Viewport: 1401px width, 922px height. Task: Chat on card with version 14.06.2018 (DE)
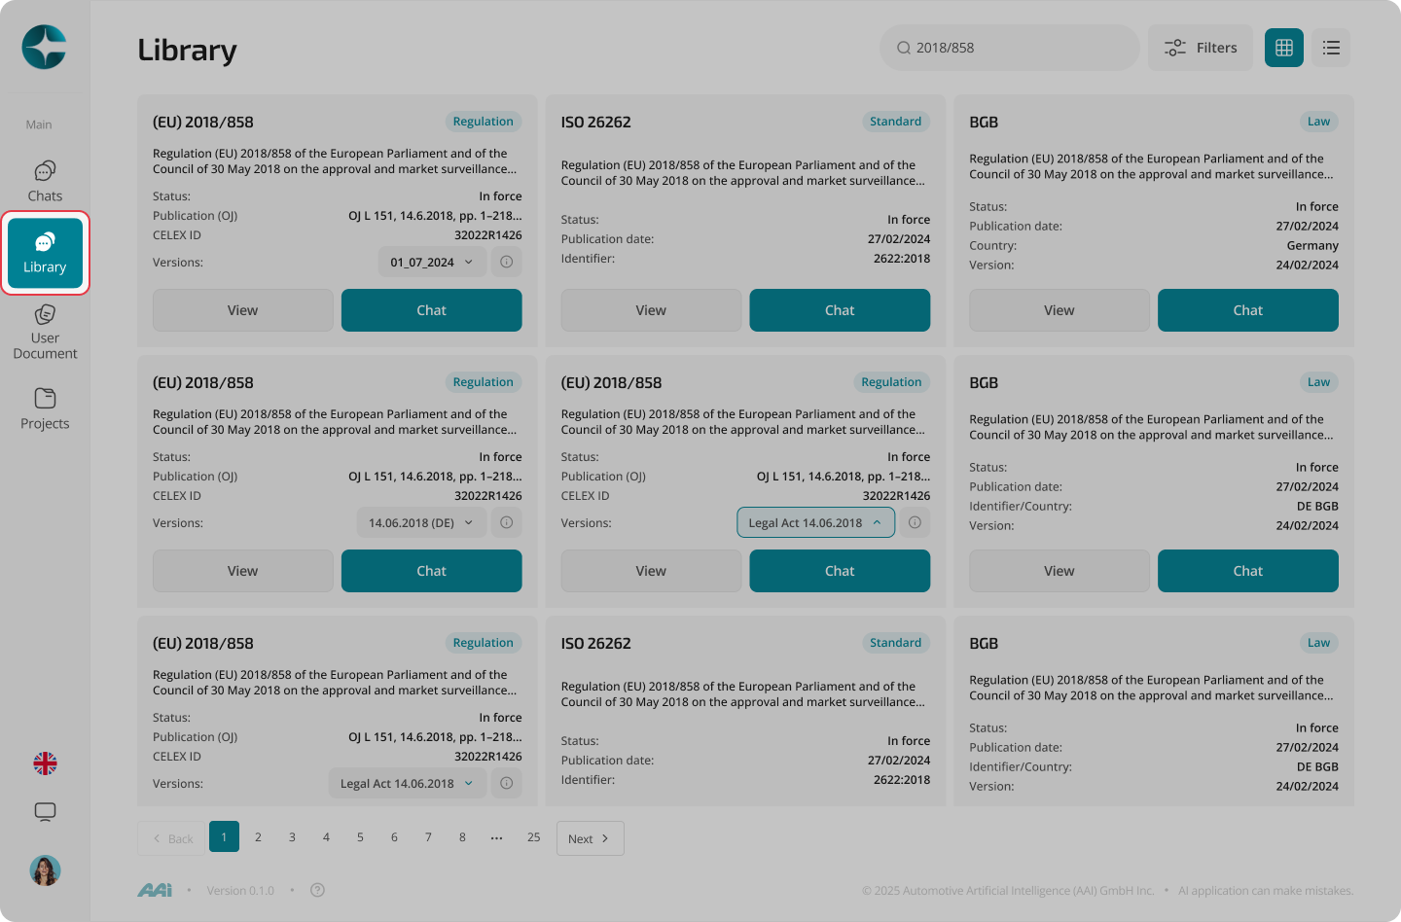[x=432, y=571]
